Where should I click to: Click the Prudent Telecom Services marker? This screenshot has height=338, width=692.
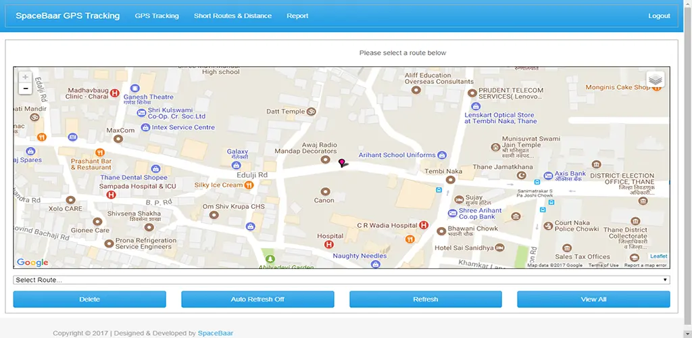(x=472, y=93)
